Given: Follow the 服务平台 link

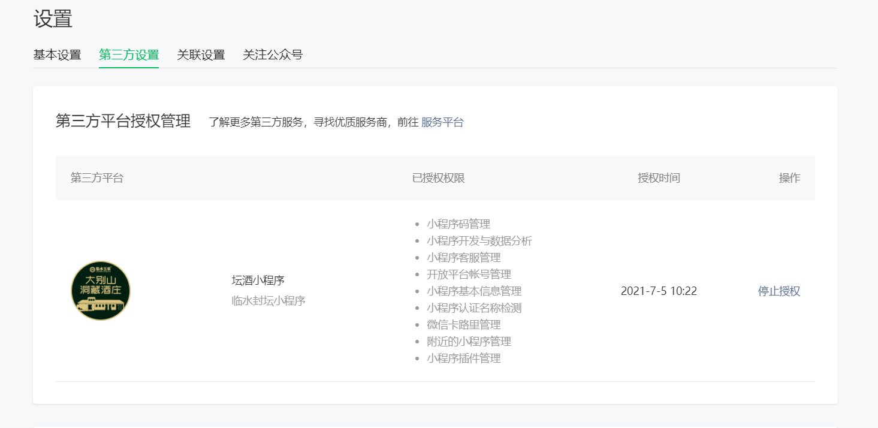Looking at the screenshot, I should pyautogui.click(x=442, y=122).
